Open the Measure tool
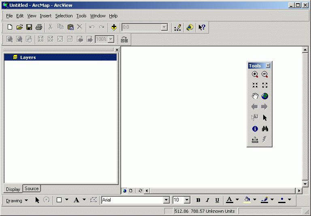The image size is (311, 216). point(255,140)
